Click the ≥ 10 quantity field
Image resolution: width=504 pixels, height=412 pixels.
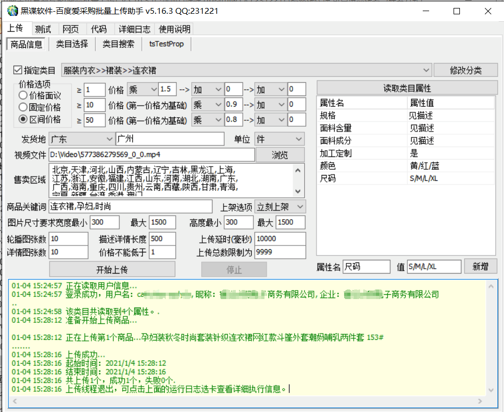coord(95,105)
